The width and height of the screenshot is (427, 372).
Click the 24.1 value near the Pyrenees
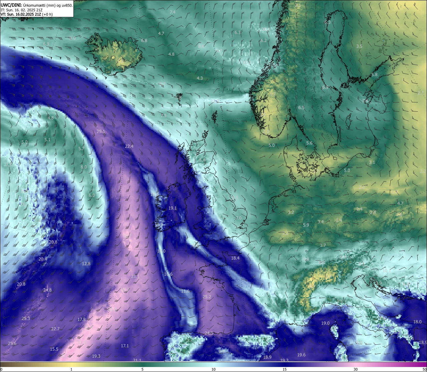coord(209,333)
